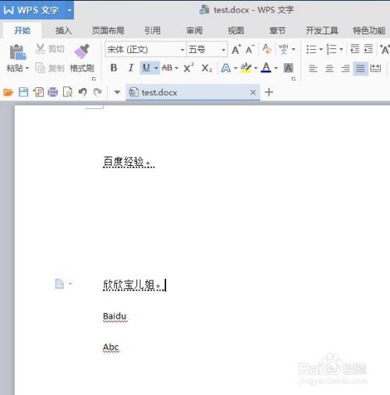This screenshot has width=390, height=395.
Task: Clear formatting with eraser A icon
Action: pos(267,49)
